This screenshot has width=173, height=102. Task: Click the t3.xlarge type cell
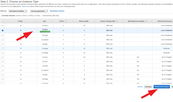(x=45, y=79)
